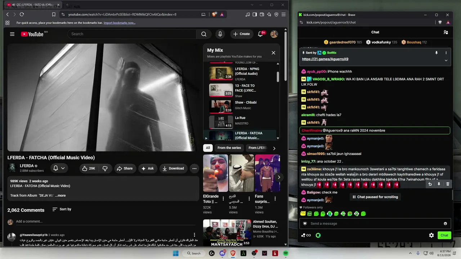This screenshot has height=259, width=461.
Task: Select the All filter chip
Action: (x=208, y=148)
